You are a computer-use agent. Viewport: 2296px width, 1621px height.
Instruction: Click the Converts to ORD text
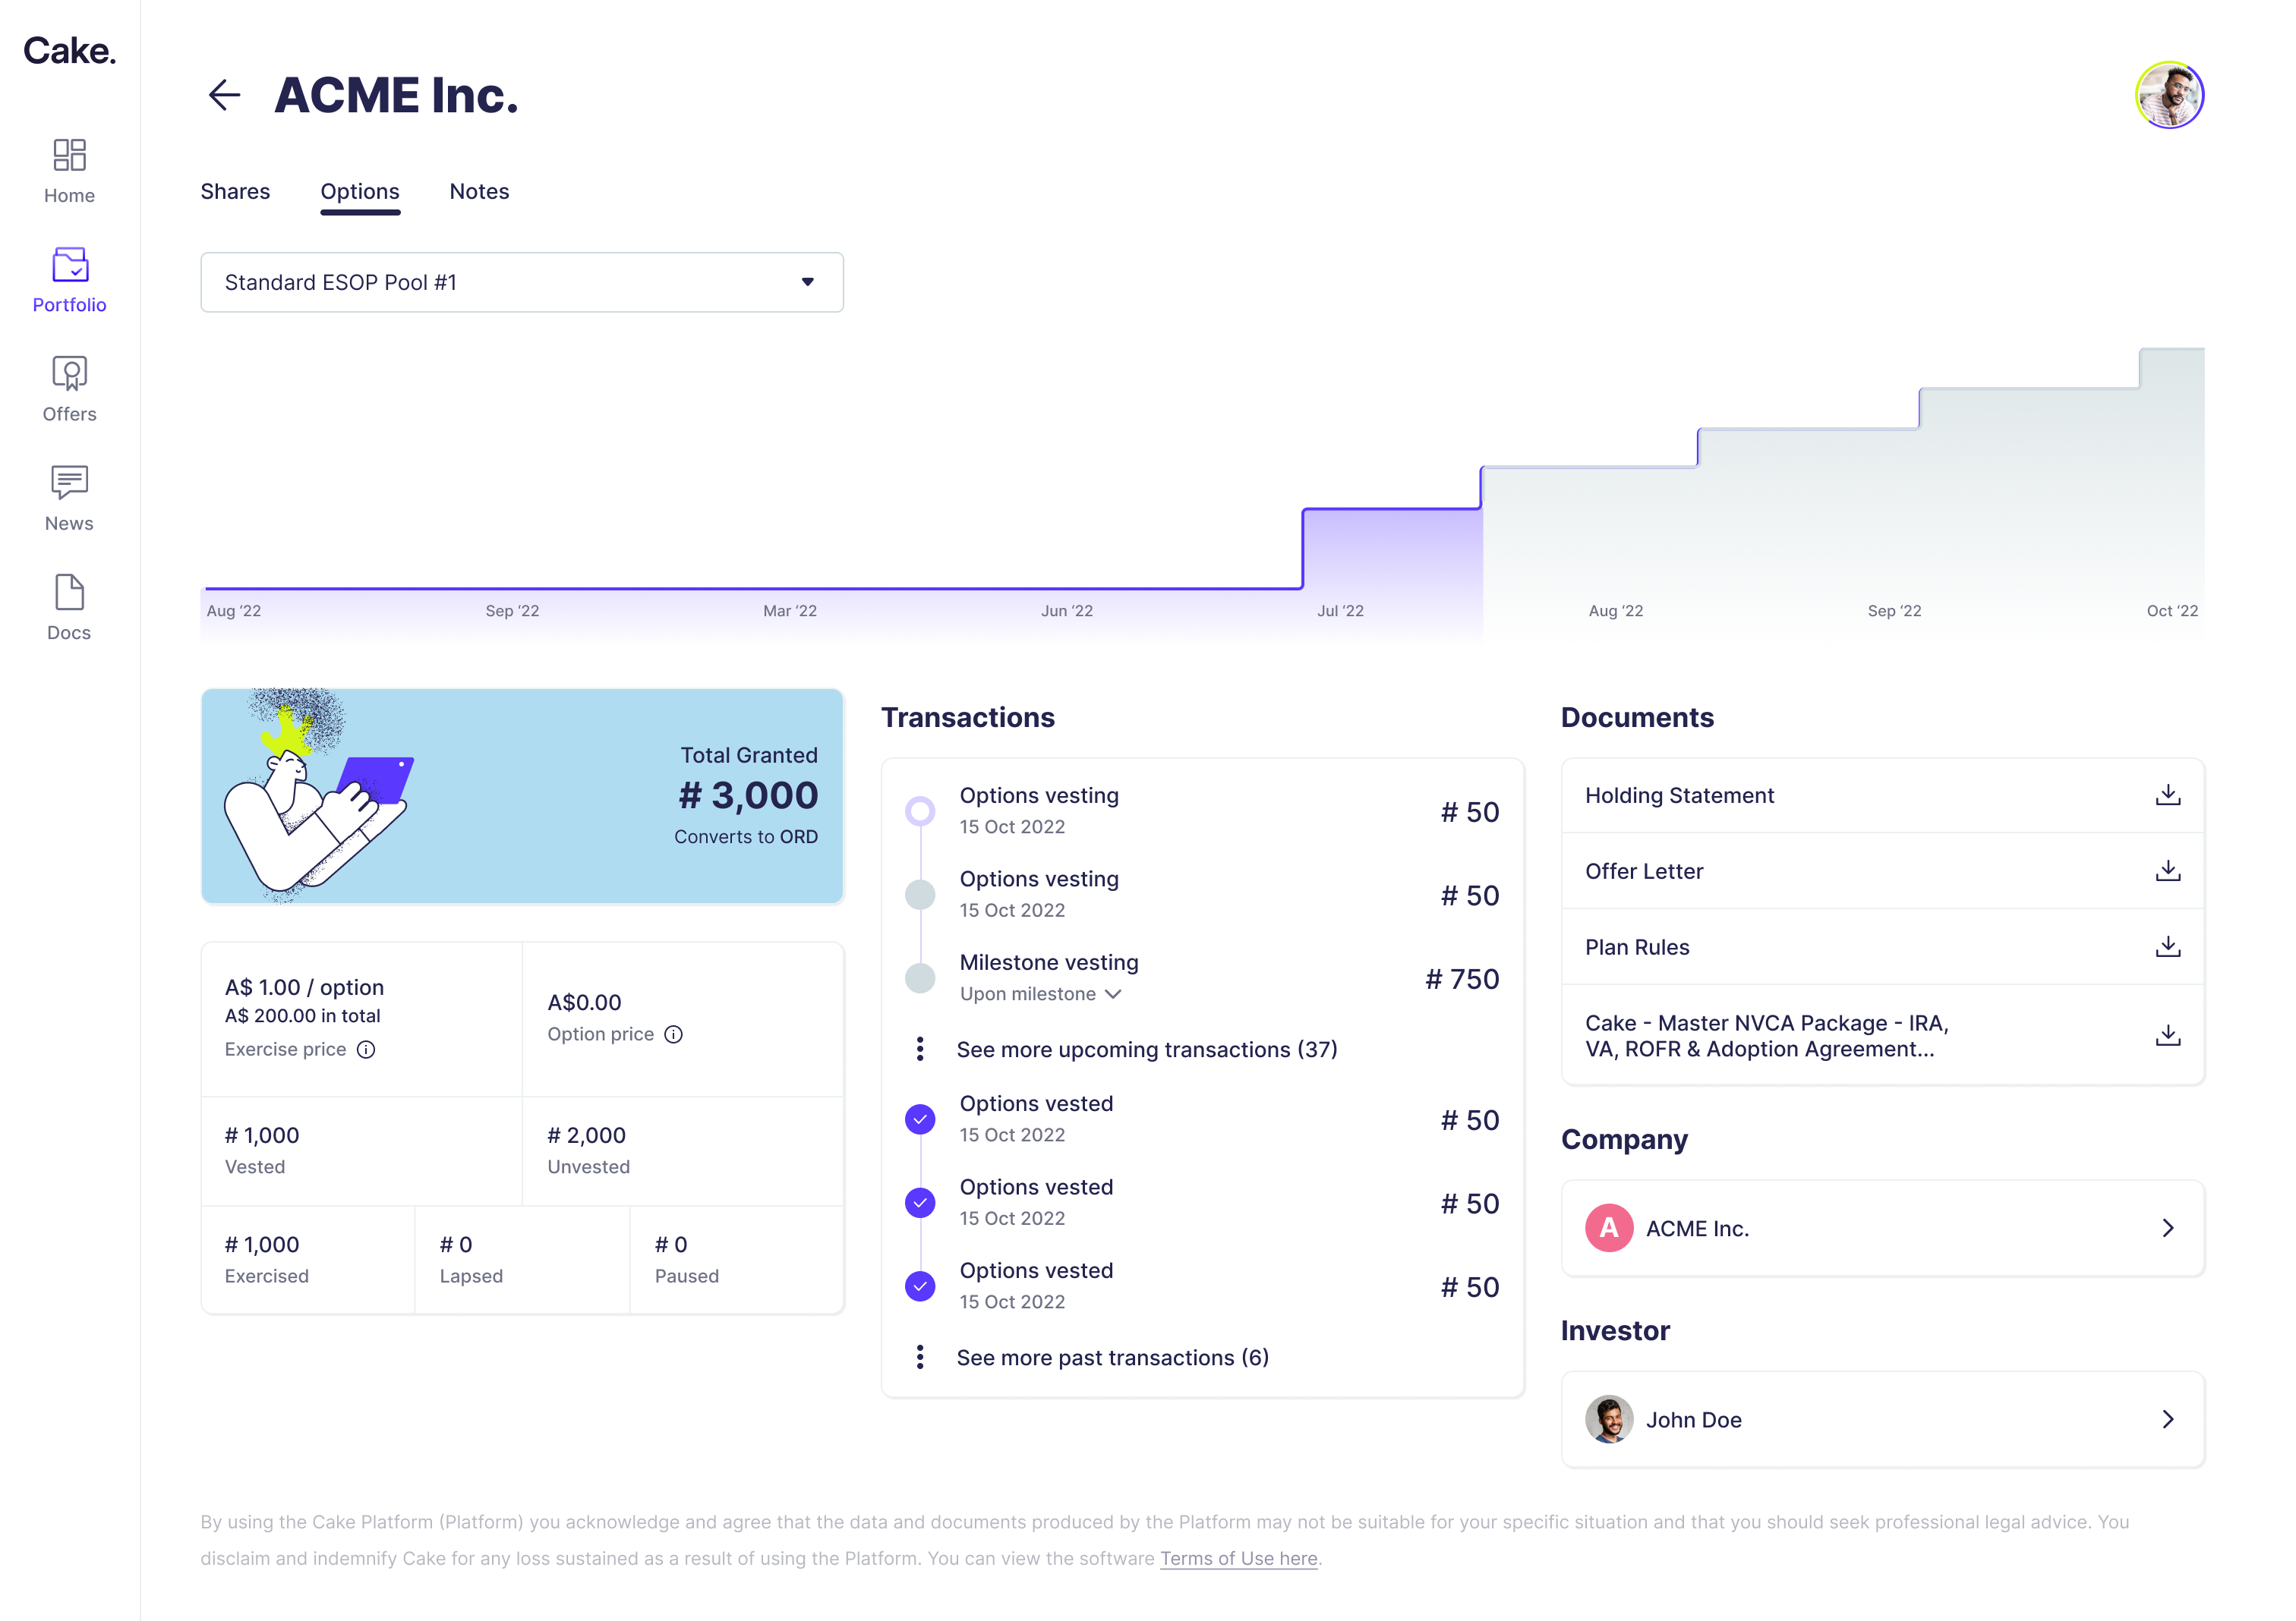(746, 836)
